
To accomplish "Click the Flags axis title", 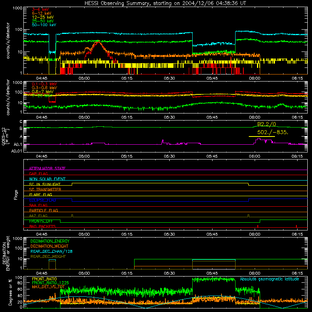I will point(16,195).
